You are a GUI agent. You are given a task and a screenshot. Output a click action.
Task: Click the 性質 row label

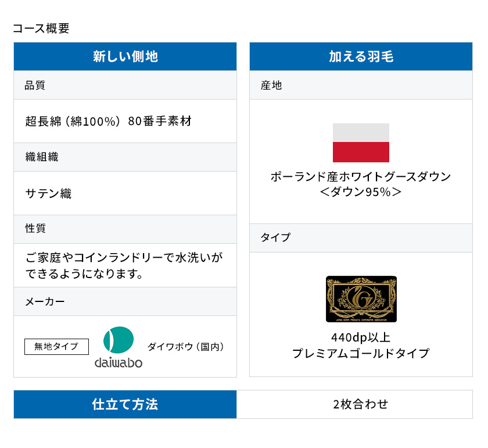tap(35, 228)
